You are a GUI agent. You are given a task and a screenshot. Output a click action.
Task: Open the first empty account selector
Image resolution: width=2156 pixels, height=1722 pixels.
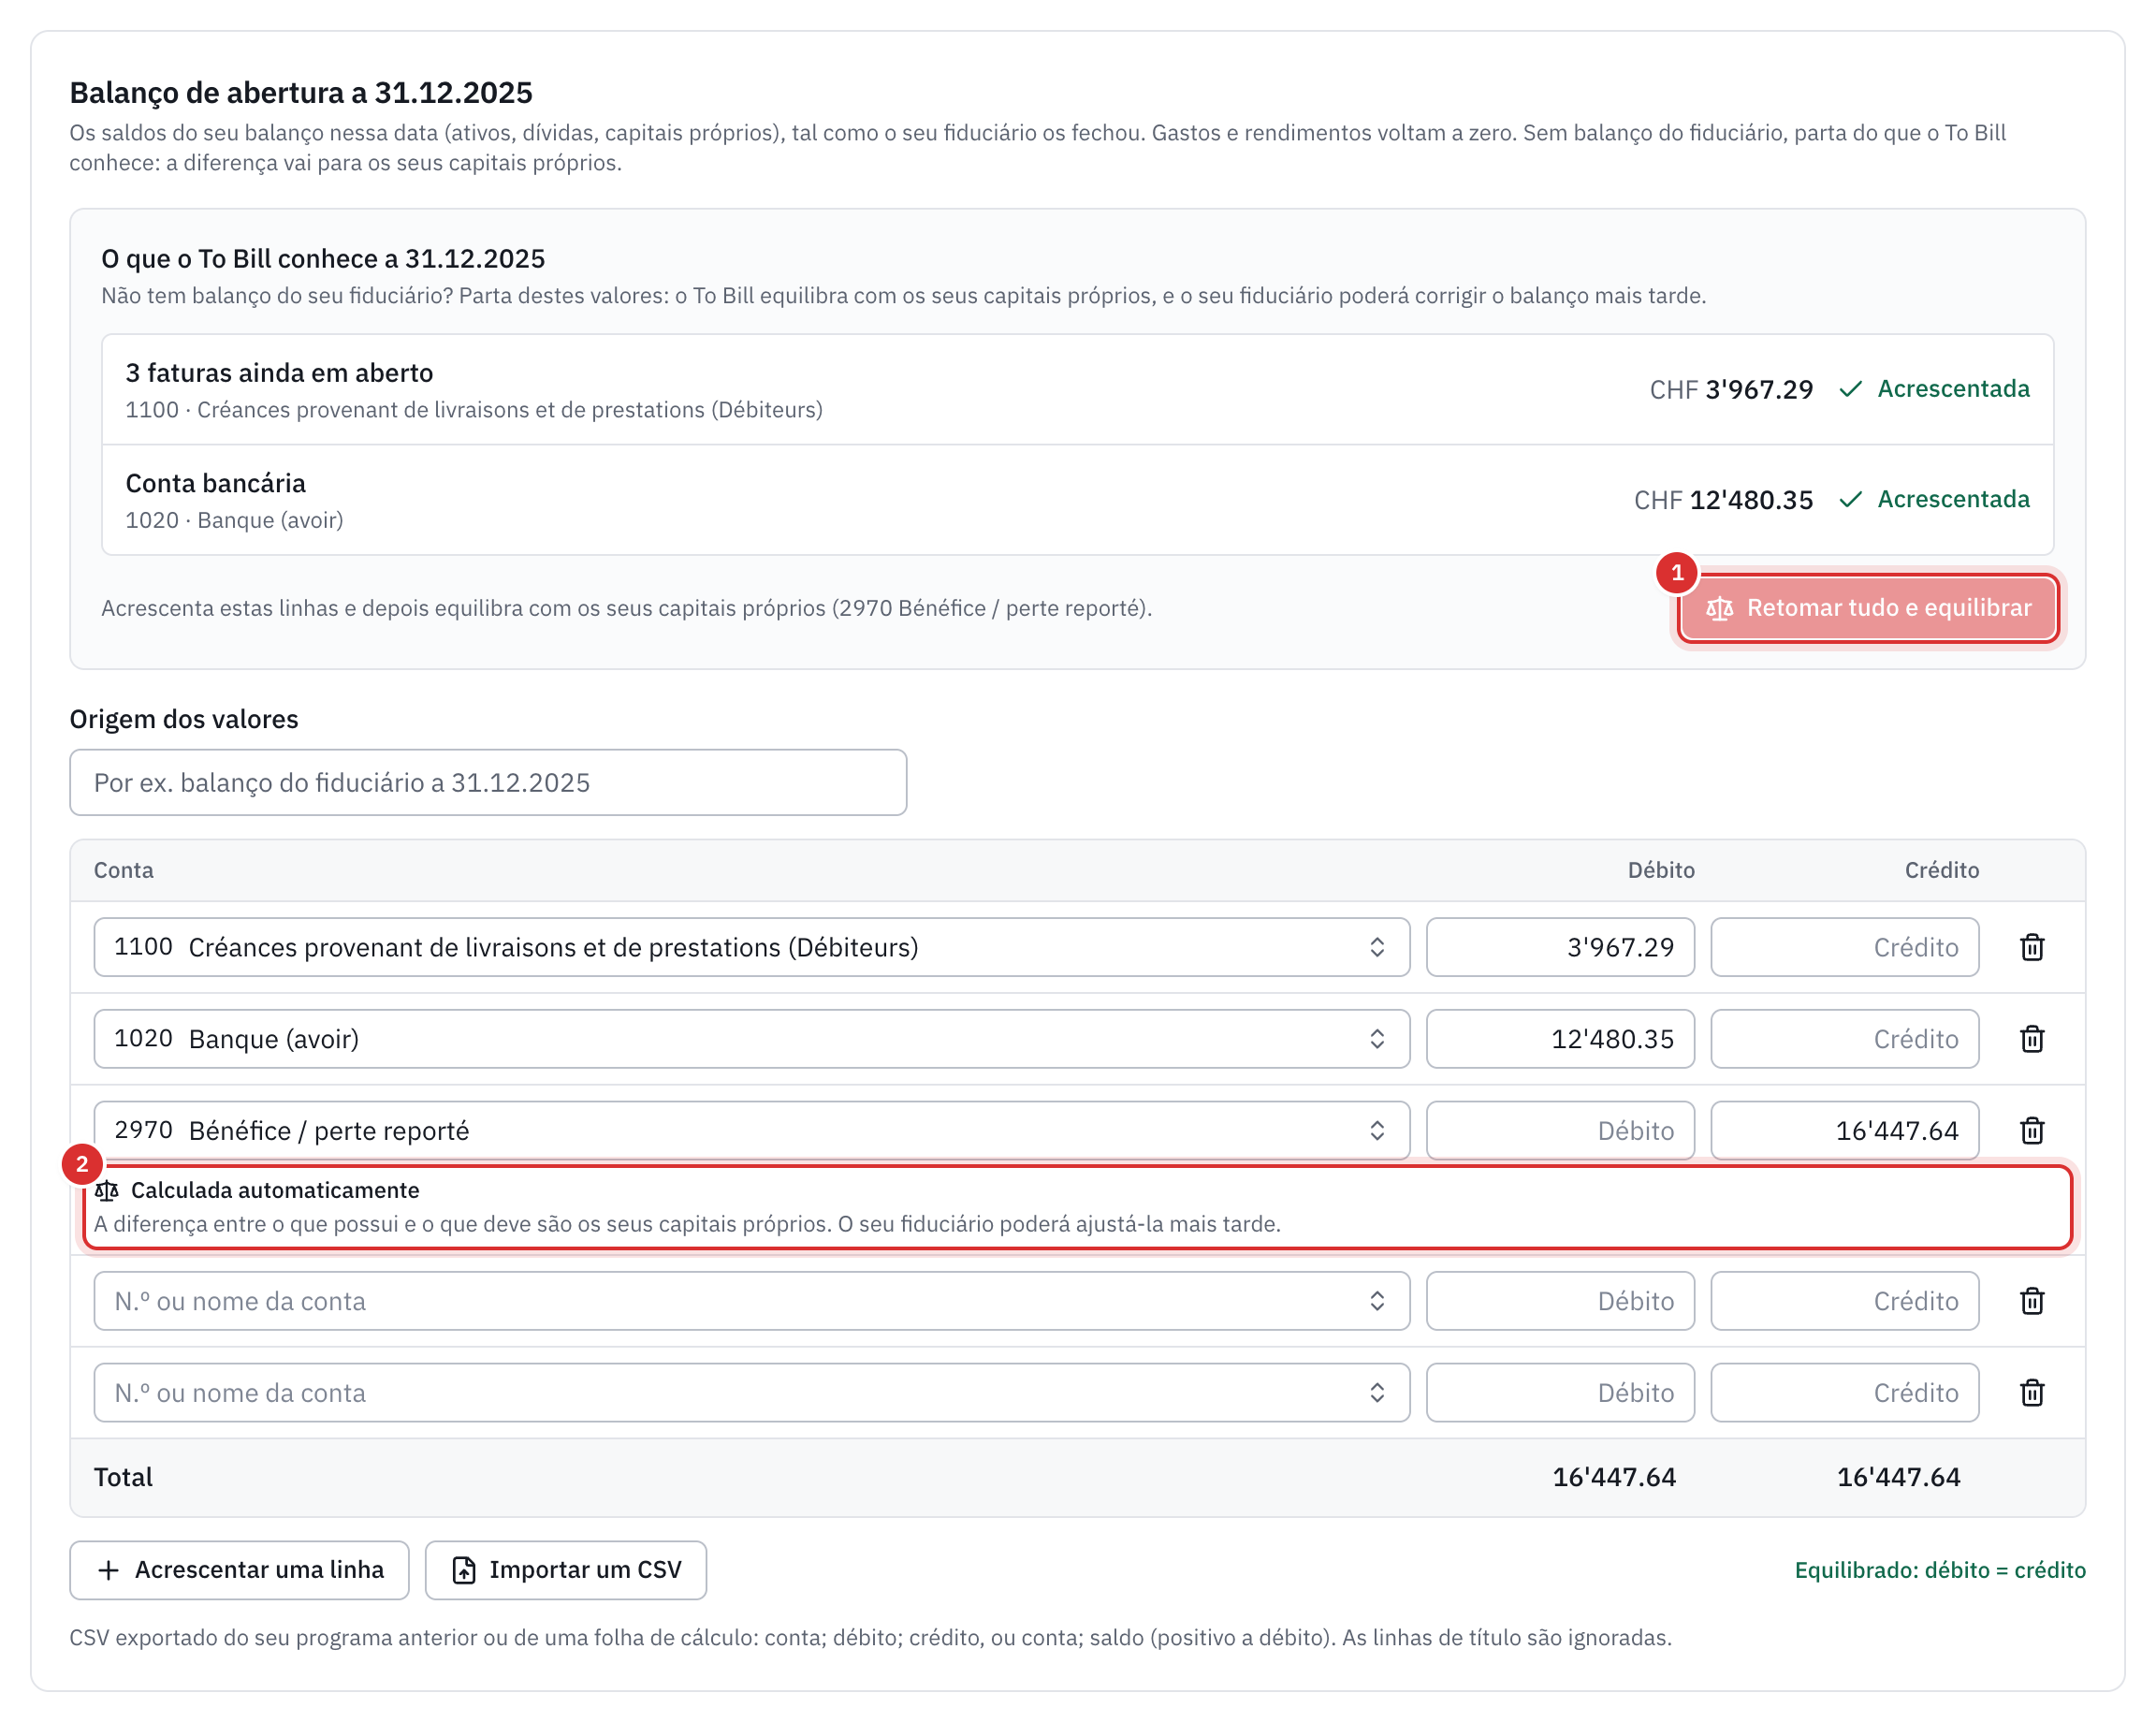click(x=752, y=1301)
